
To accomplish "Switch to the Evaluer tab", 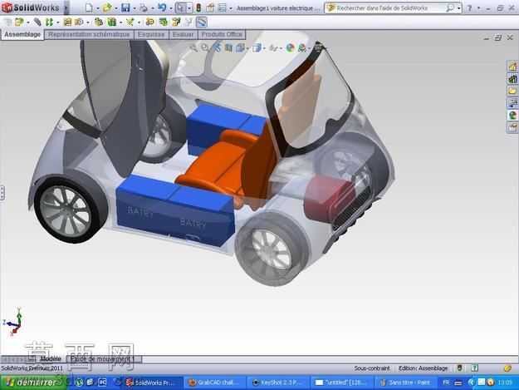I will point(183,34).
